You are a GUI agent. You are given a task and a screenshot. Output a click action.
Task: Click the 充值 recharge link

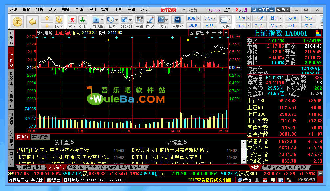243,10
